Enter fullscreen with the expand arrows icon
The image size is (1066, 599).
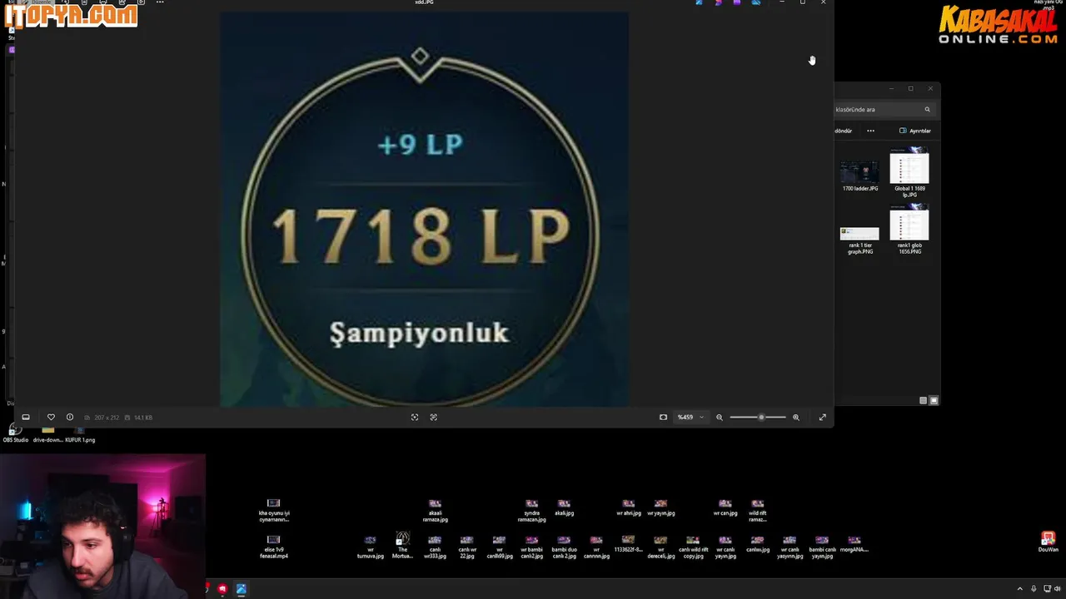[x=823, y=418]
